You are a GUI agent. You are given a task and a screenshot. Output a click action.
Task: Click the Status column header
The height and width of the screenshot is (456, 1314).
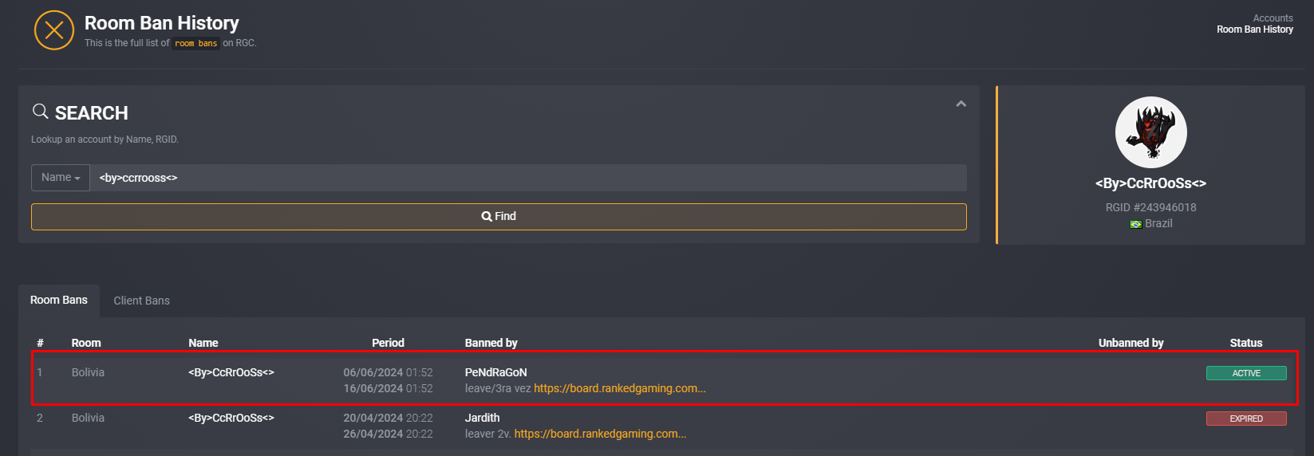pos(1245,343)
